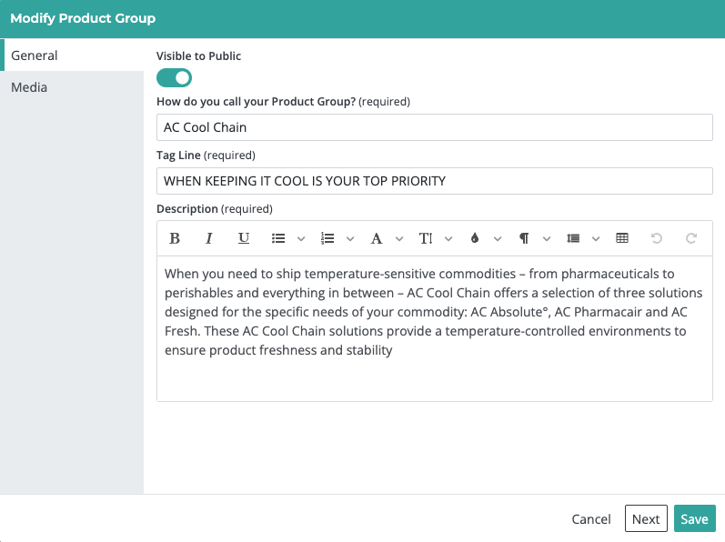Expand unordered list style options

click(x=301, y=239)
